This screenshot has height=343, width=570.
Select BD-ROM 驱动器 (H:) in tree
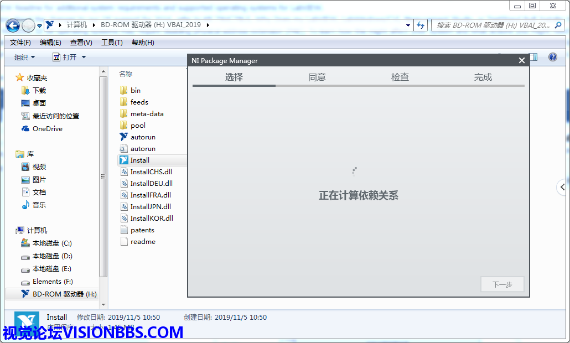coord(59,294)
